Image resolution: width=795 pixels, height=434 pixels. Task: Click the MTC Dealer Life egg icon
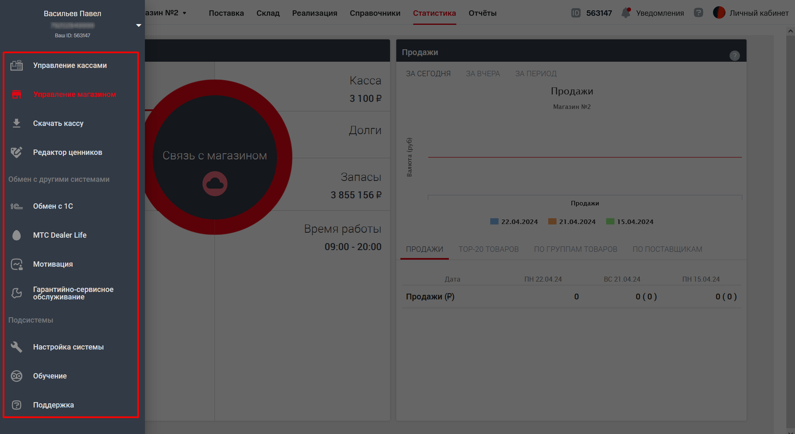(17, 235)
